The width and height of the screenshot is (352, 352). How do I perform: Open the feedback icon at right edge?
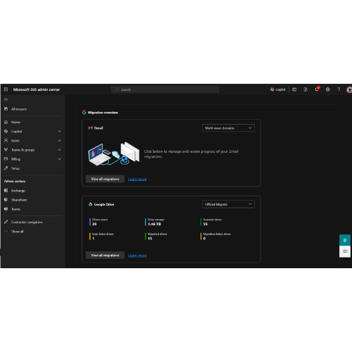tap(345, 251)
